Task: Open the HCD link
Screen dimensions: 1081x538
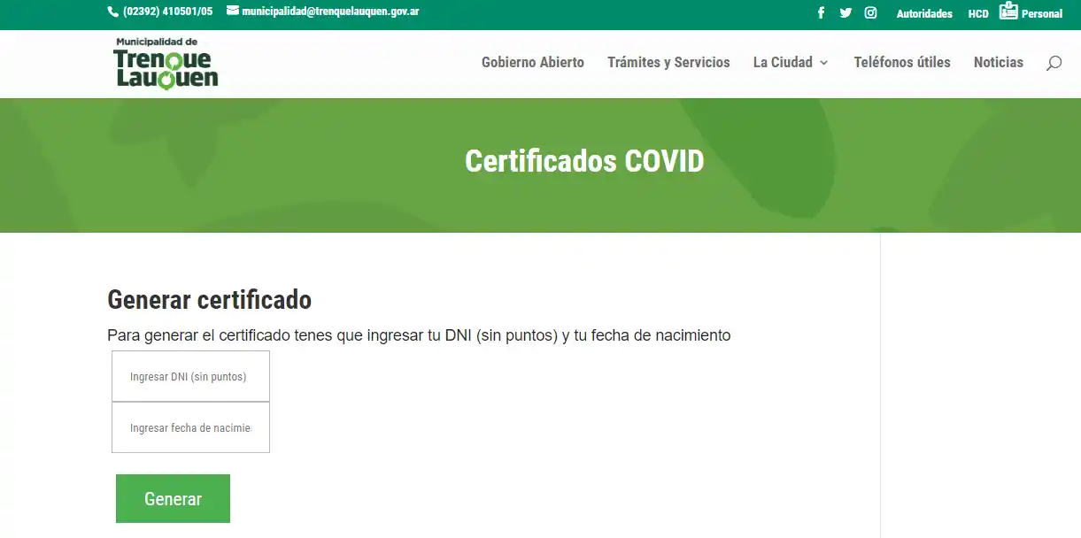Action: [x=977, y=13]
